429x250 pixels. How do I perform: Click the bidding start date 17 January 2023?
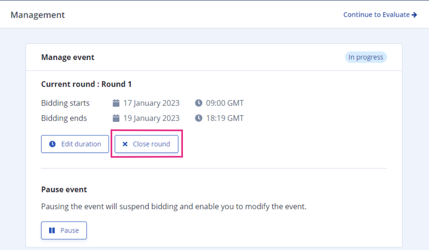click(151, 103)
